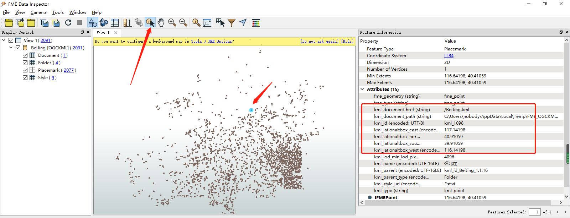Select the Zoom Out magnifier tool

pos(183,23)
